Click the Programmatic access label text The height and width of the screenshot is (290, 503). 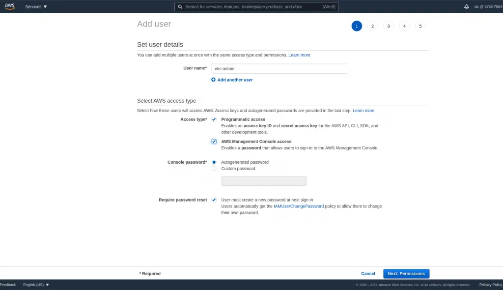coord(243,119)
